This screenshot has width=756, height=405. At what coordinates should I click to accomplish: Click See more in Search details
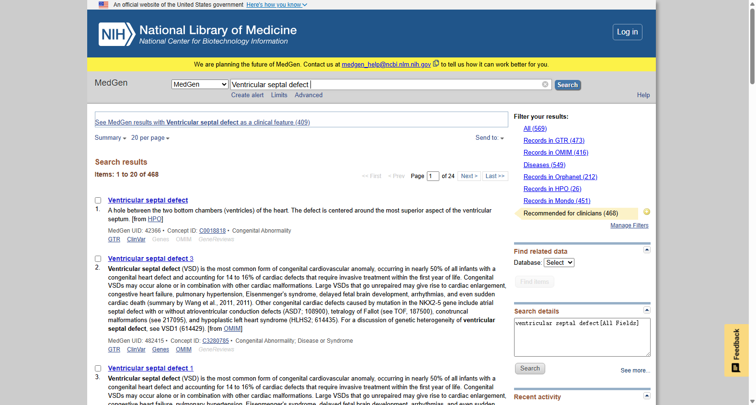pyautogui.click(x=635, y=371)
